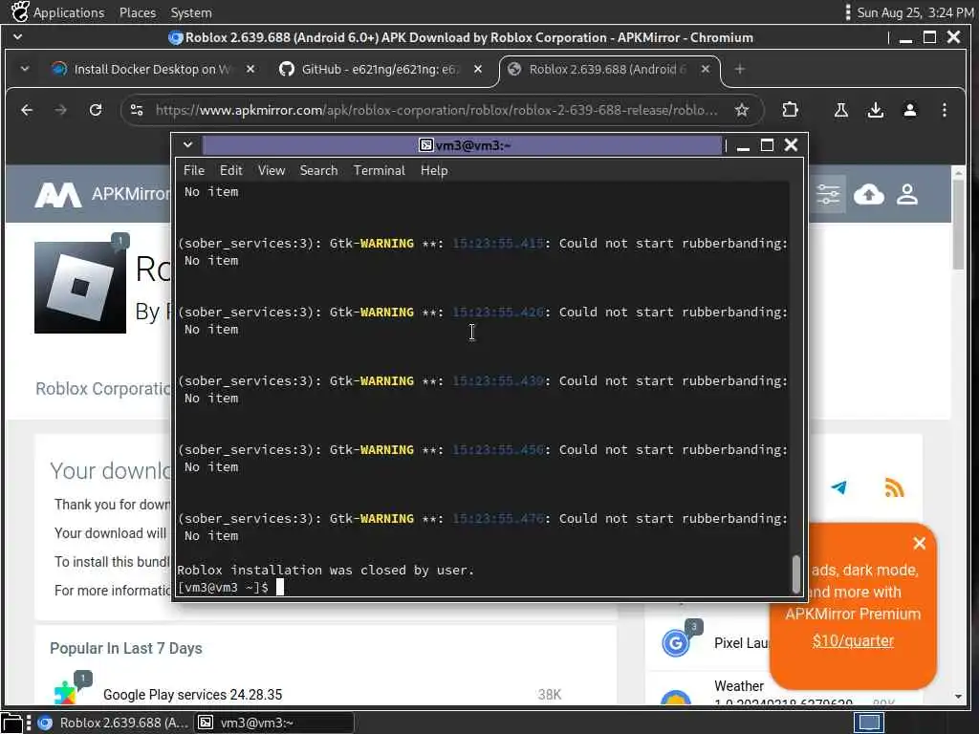Maximize the terminal window

767,145
